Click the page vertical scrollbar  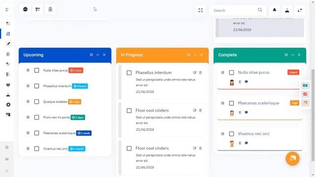[x=313, y=115]
